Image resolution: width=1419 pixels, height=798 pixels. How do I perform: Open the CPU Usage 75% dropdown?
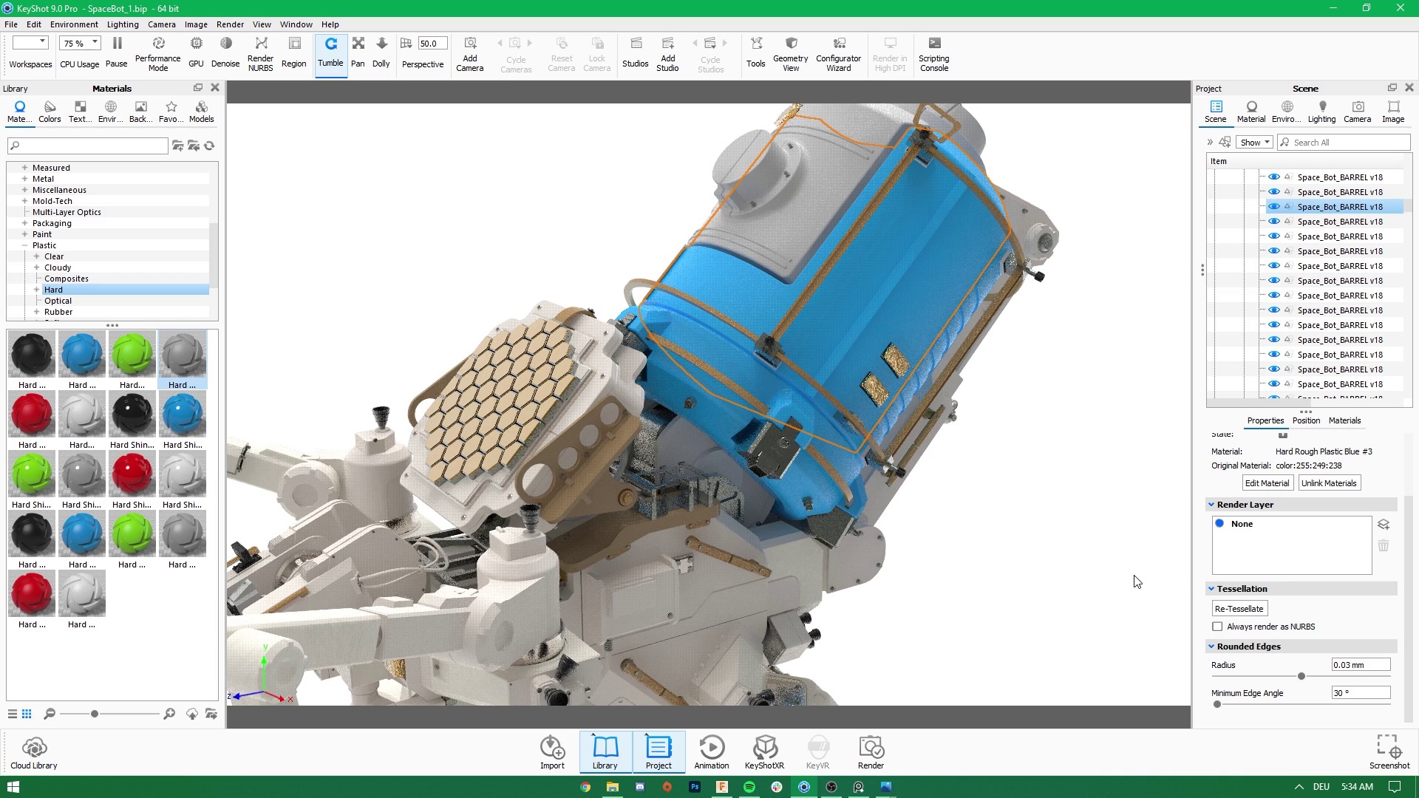(x=80, y=43)
